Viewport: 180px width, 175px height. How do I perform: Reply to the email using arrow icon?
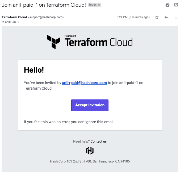pos(166,17)
